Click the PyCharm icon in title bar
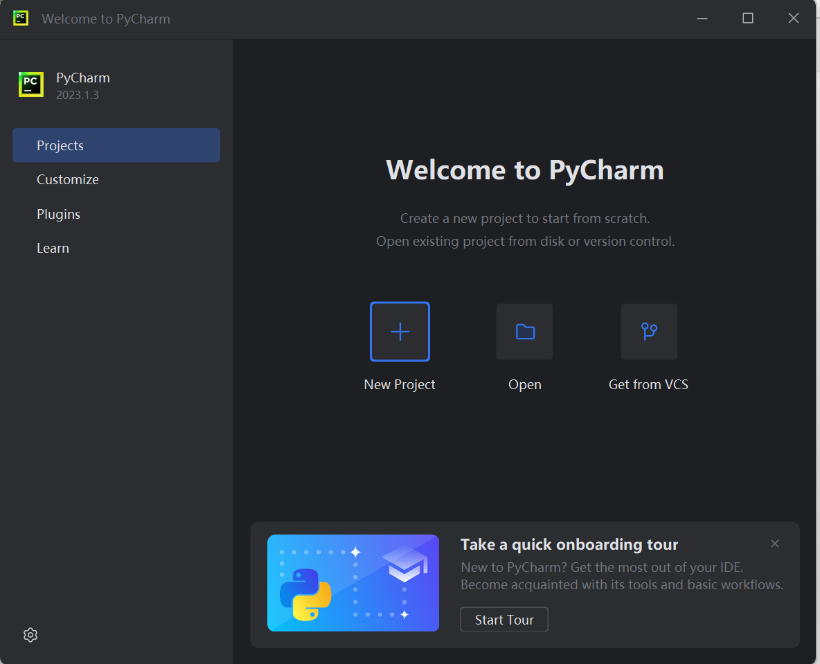Image resolution: width=820 pixels, height=664 pixels. point(21,19)
